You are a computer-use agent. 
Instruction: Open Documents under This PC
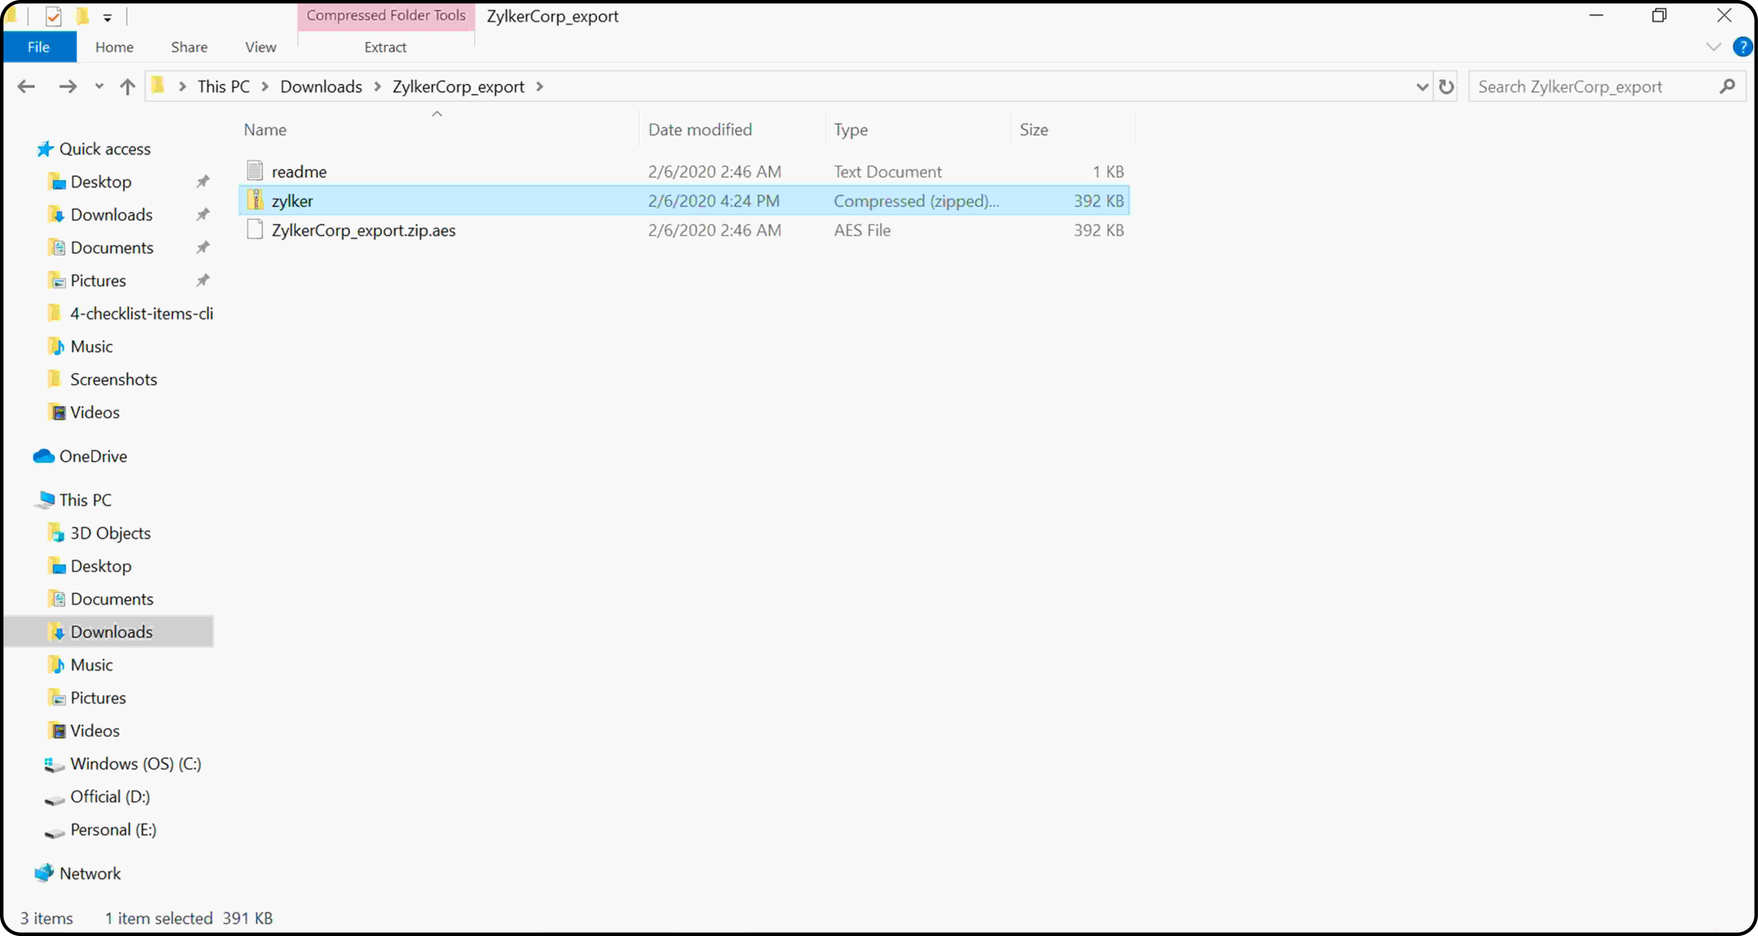[x=112, y=598]
